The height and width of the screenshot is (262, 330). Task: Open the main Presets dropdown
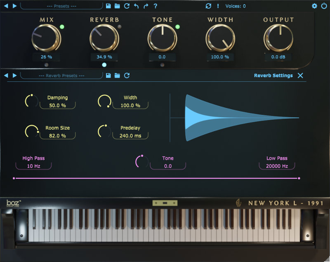point(61,6)
